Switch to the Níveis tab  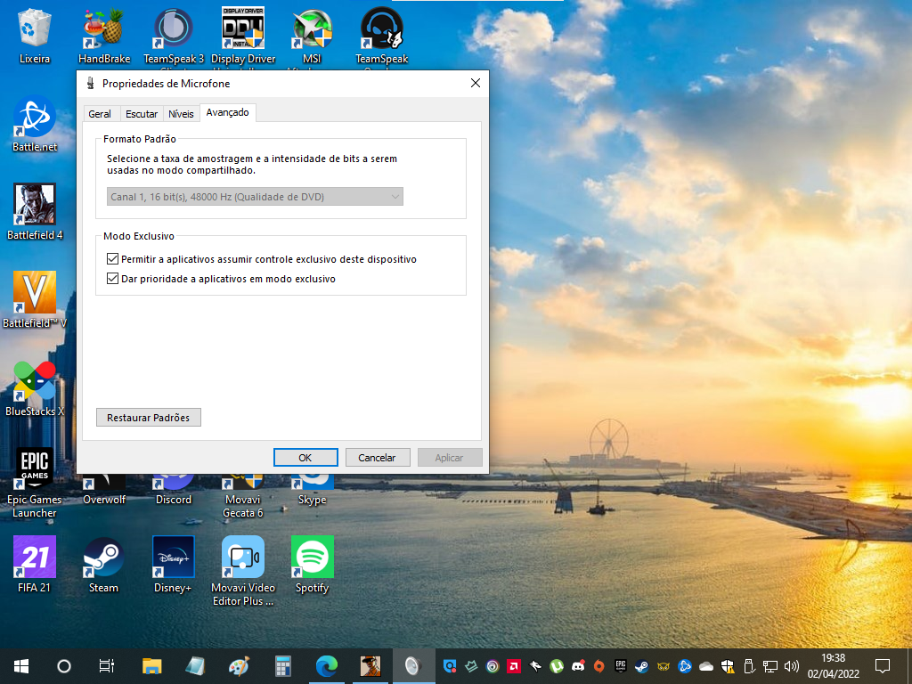point(181,114)
